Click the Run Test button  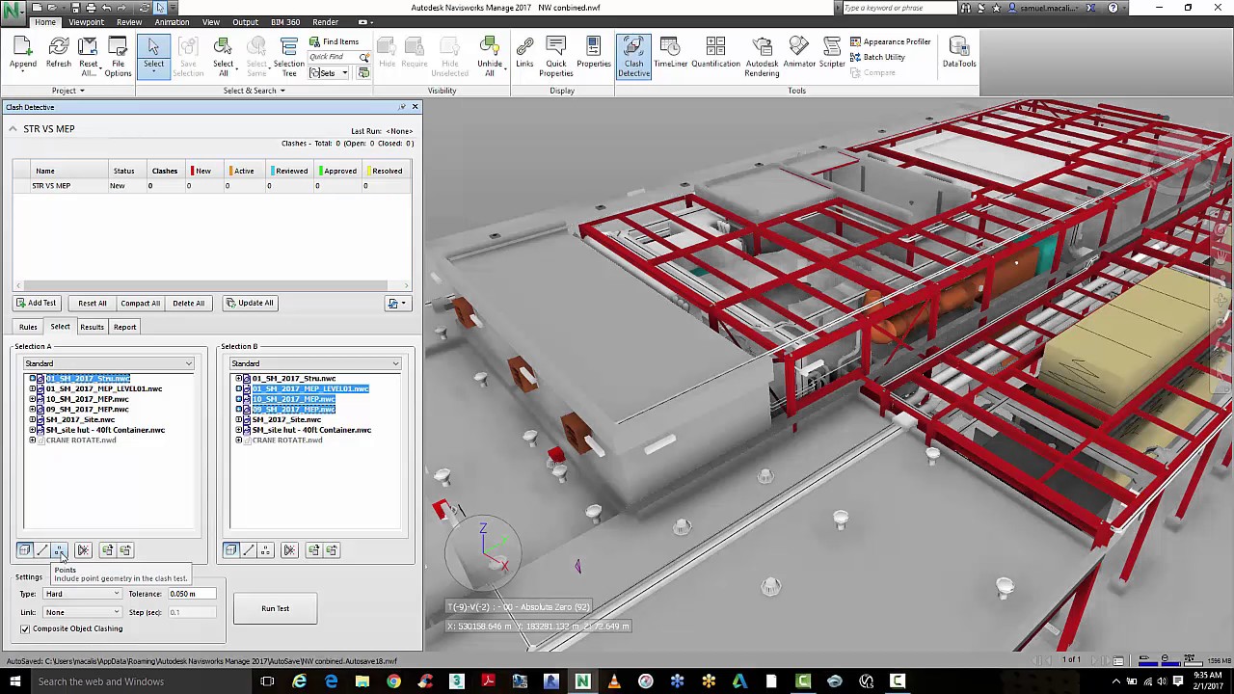[275, 609]
